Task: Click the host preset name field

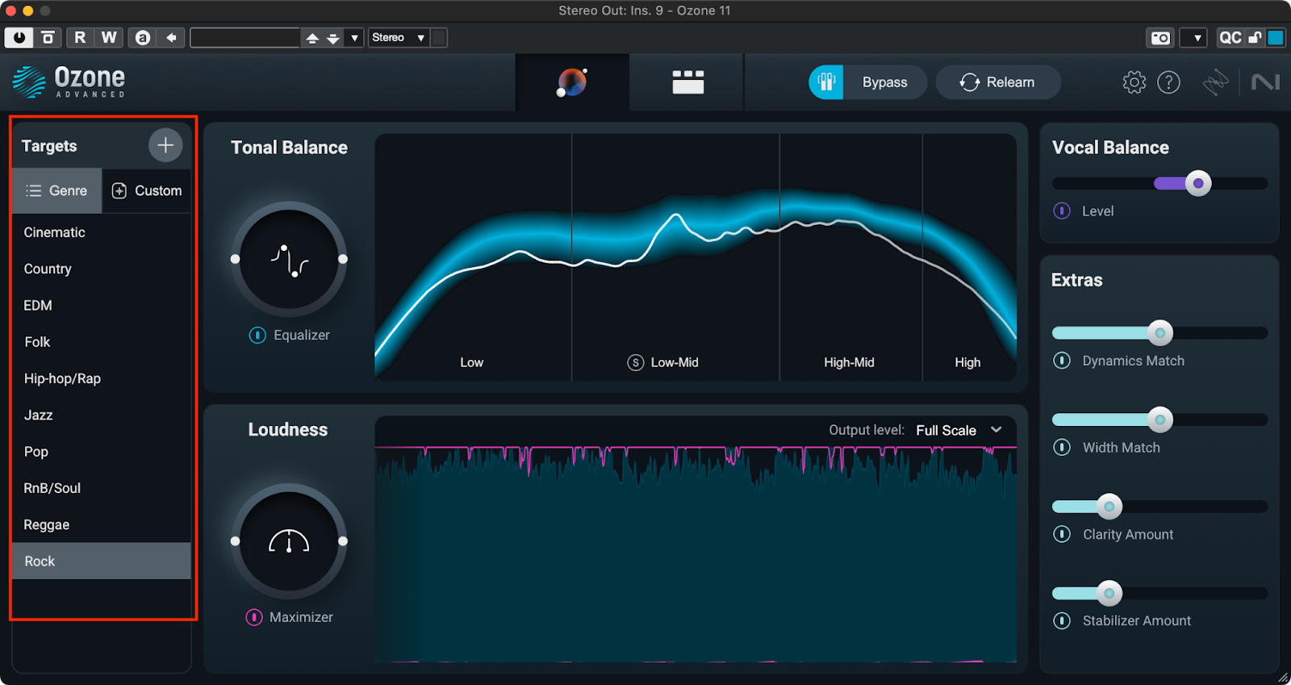Action: [245, 38]
